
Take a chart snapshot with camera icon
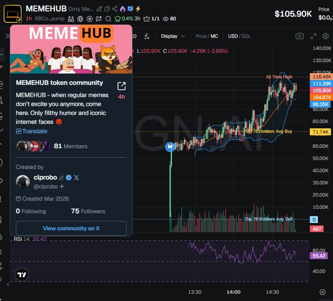point(299,36)
